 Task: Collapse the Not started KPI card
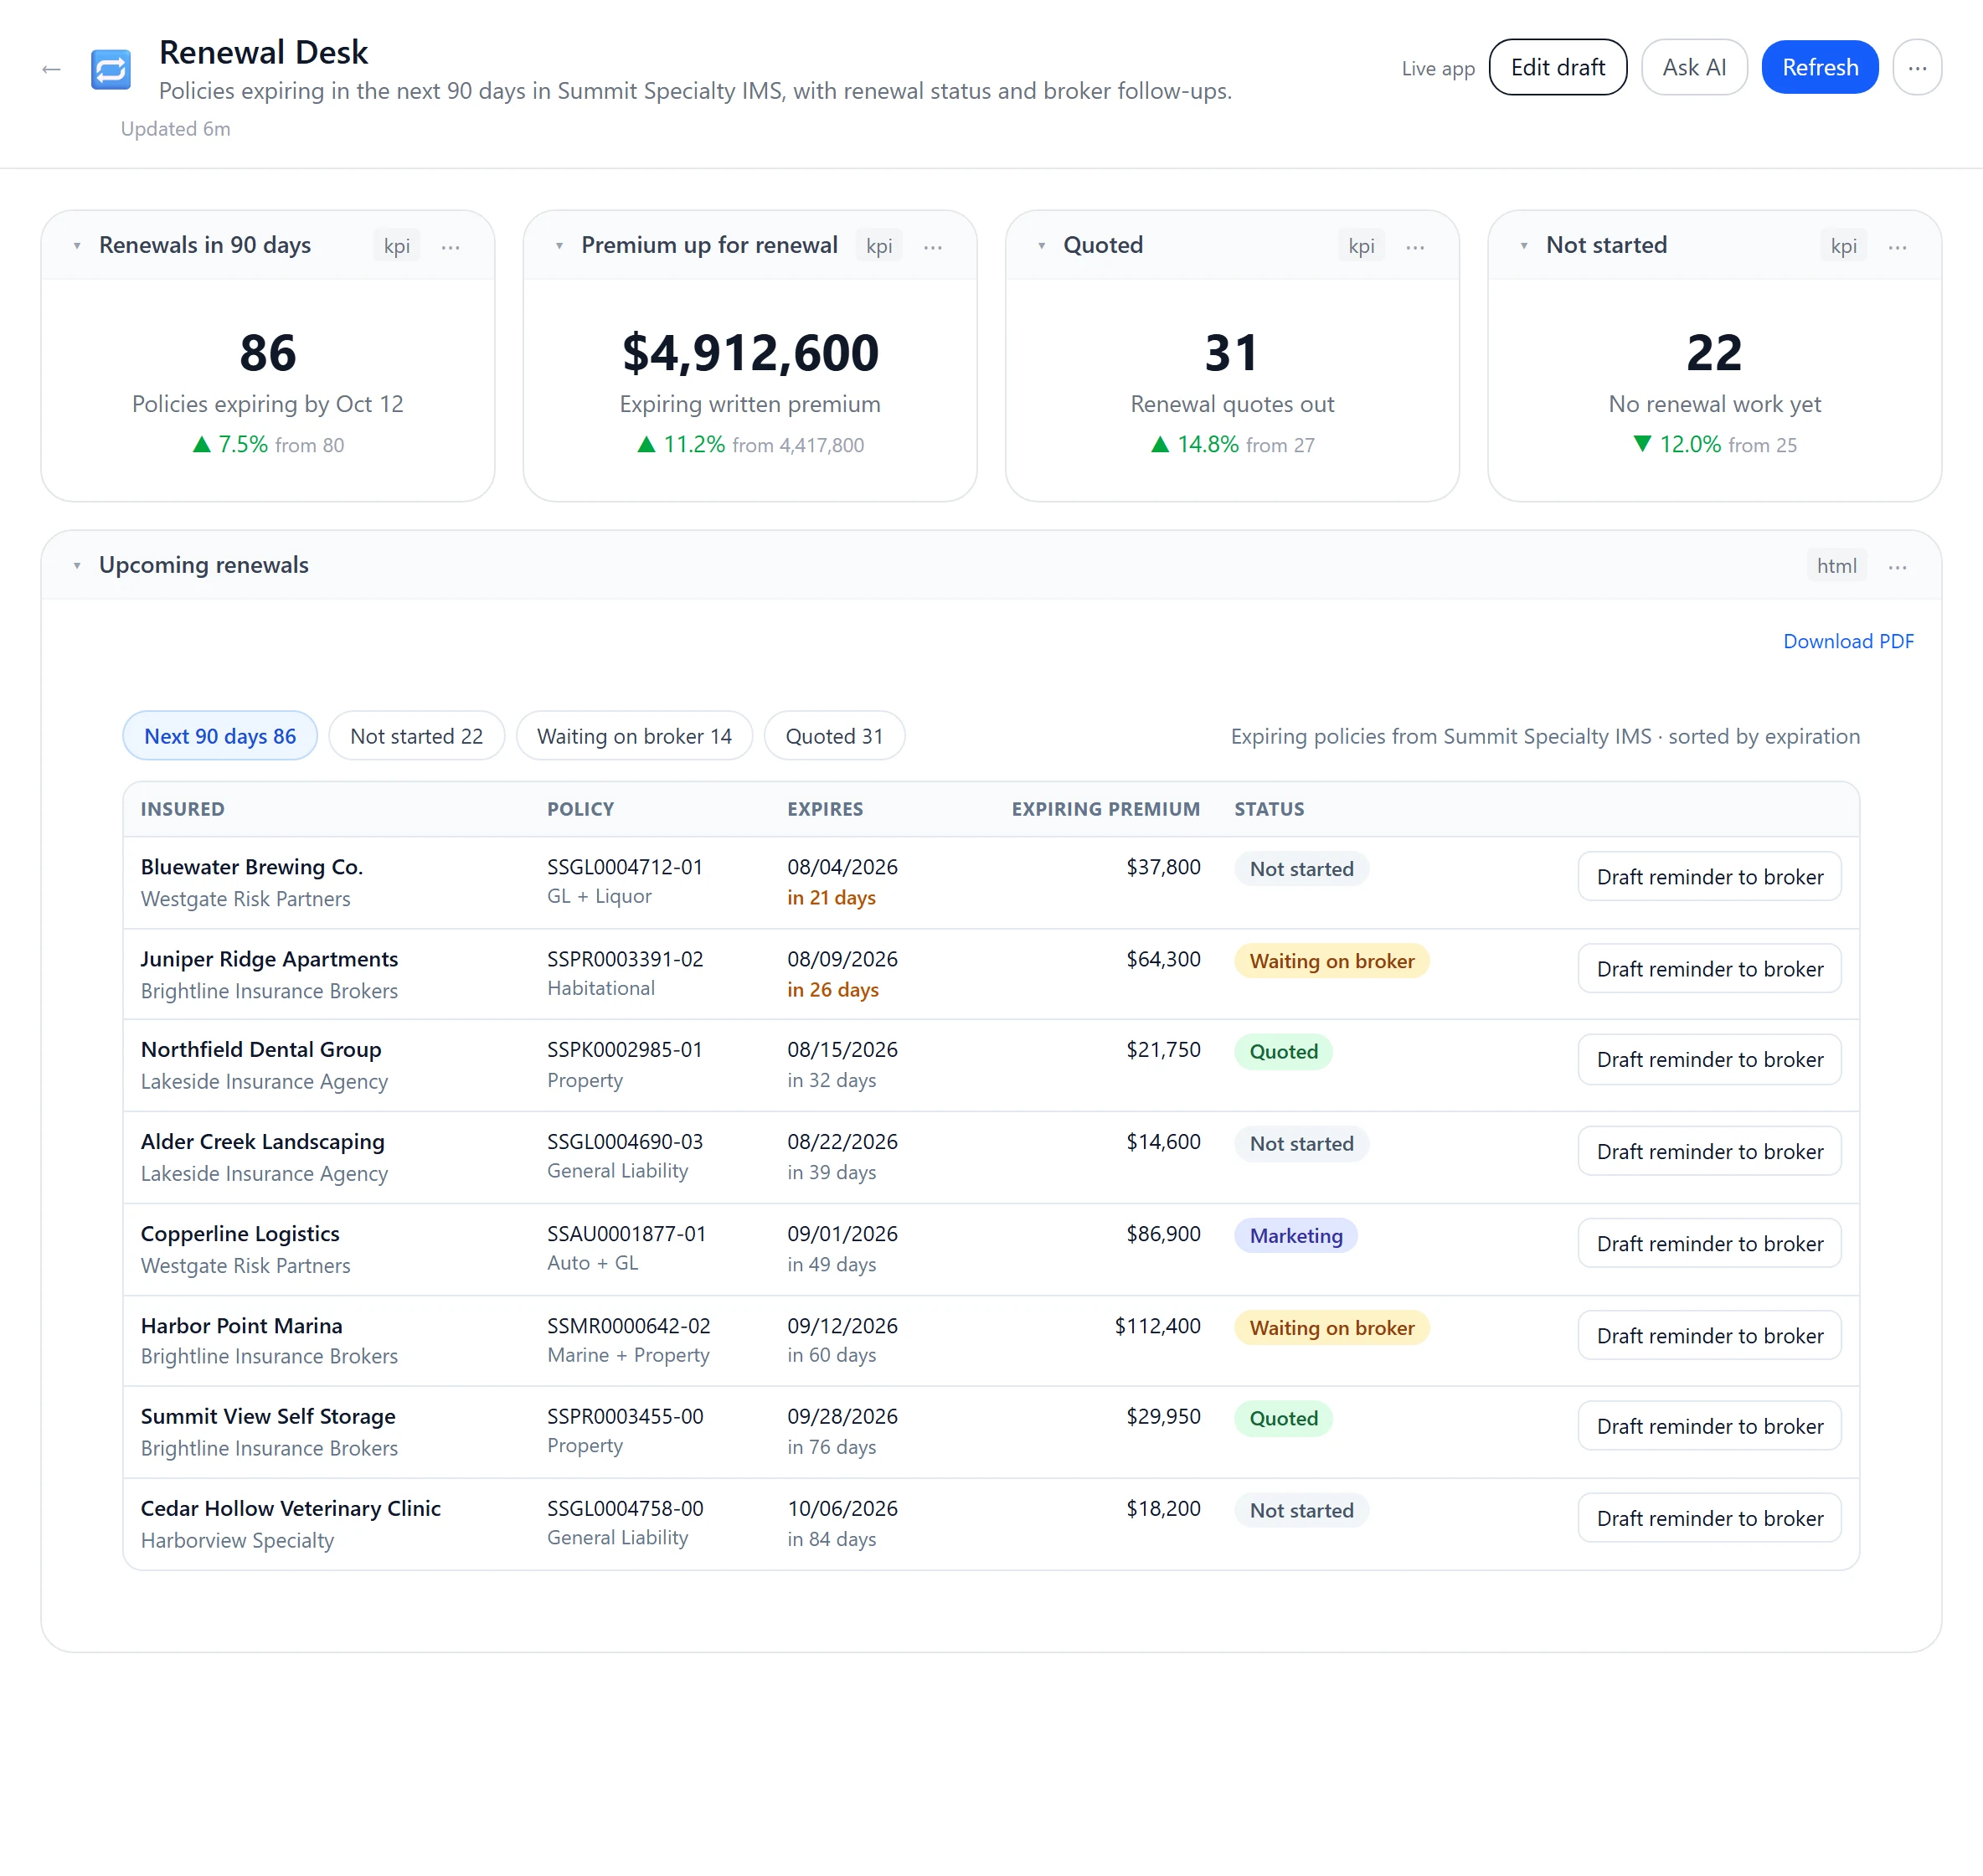(x=1523, y=246)
